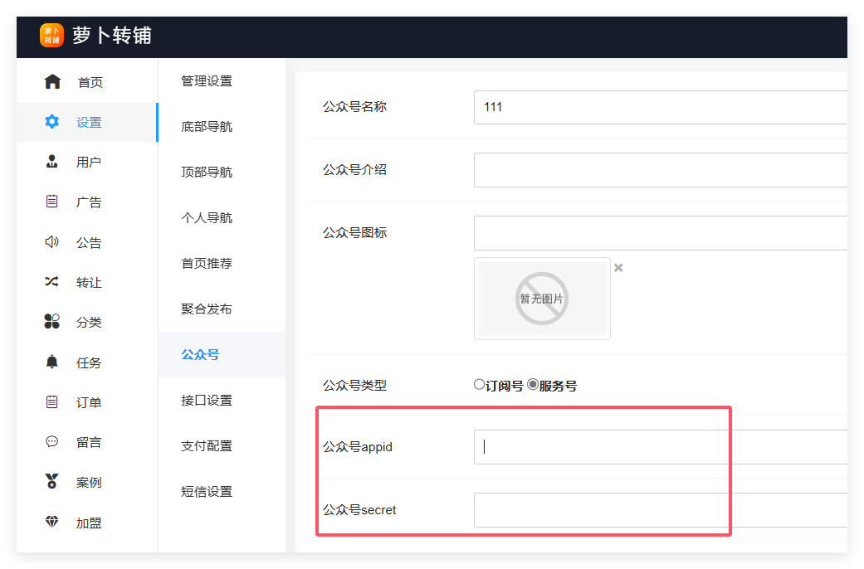Click the 公众号appid label
This screenshot has width=864, height=569.
[x=358, y=447]
